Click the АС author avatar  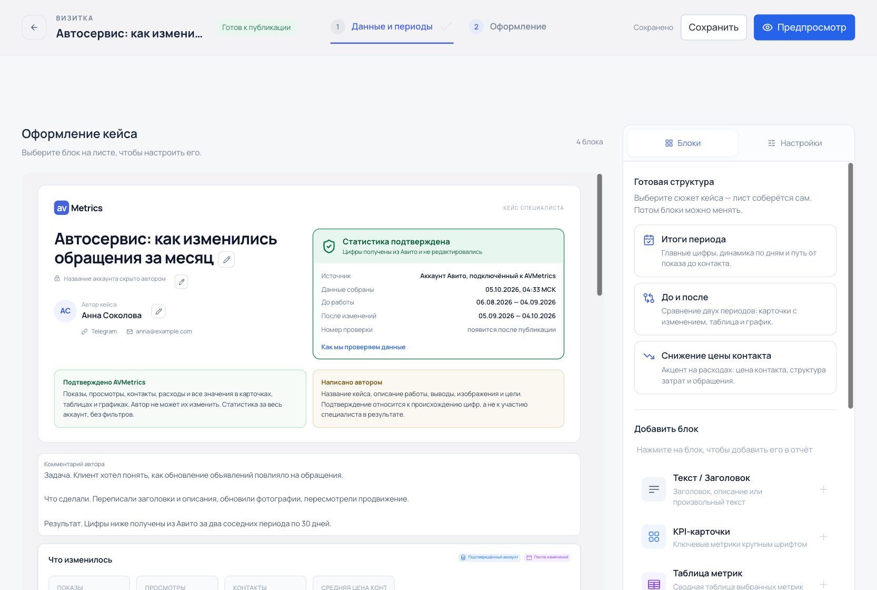(x=65, y=311)
